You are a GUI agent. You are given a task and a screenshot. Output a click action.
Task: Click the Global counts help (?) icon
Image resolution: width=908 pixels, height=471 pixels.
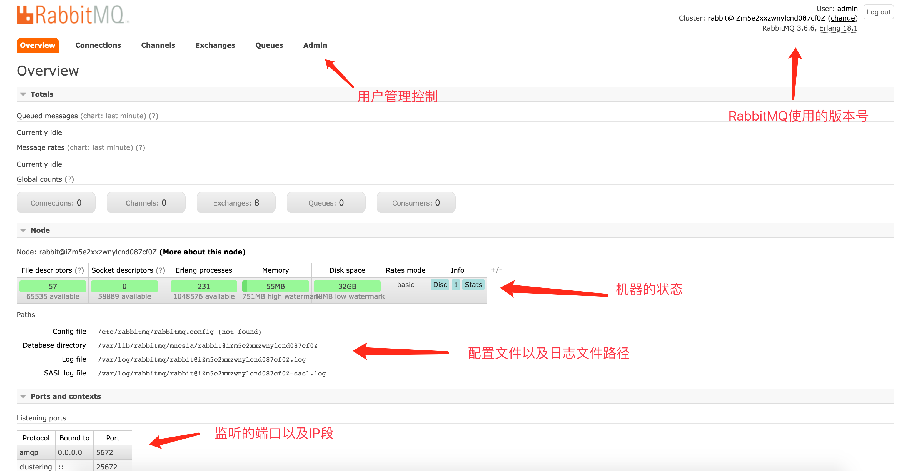tap(69, 179)
